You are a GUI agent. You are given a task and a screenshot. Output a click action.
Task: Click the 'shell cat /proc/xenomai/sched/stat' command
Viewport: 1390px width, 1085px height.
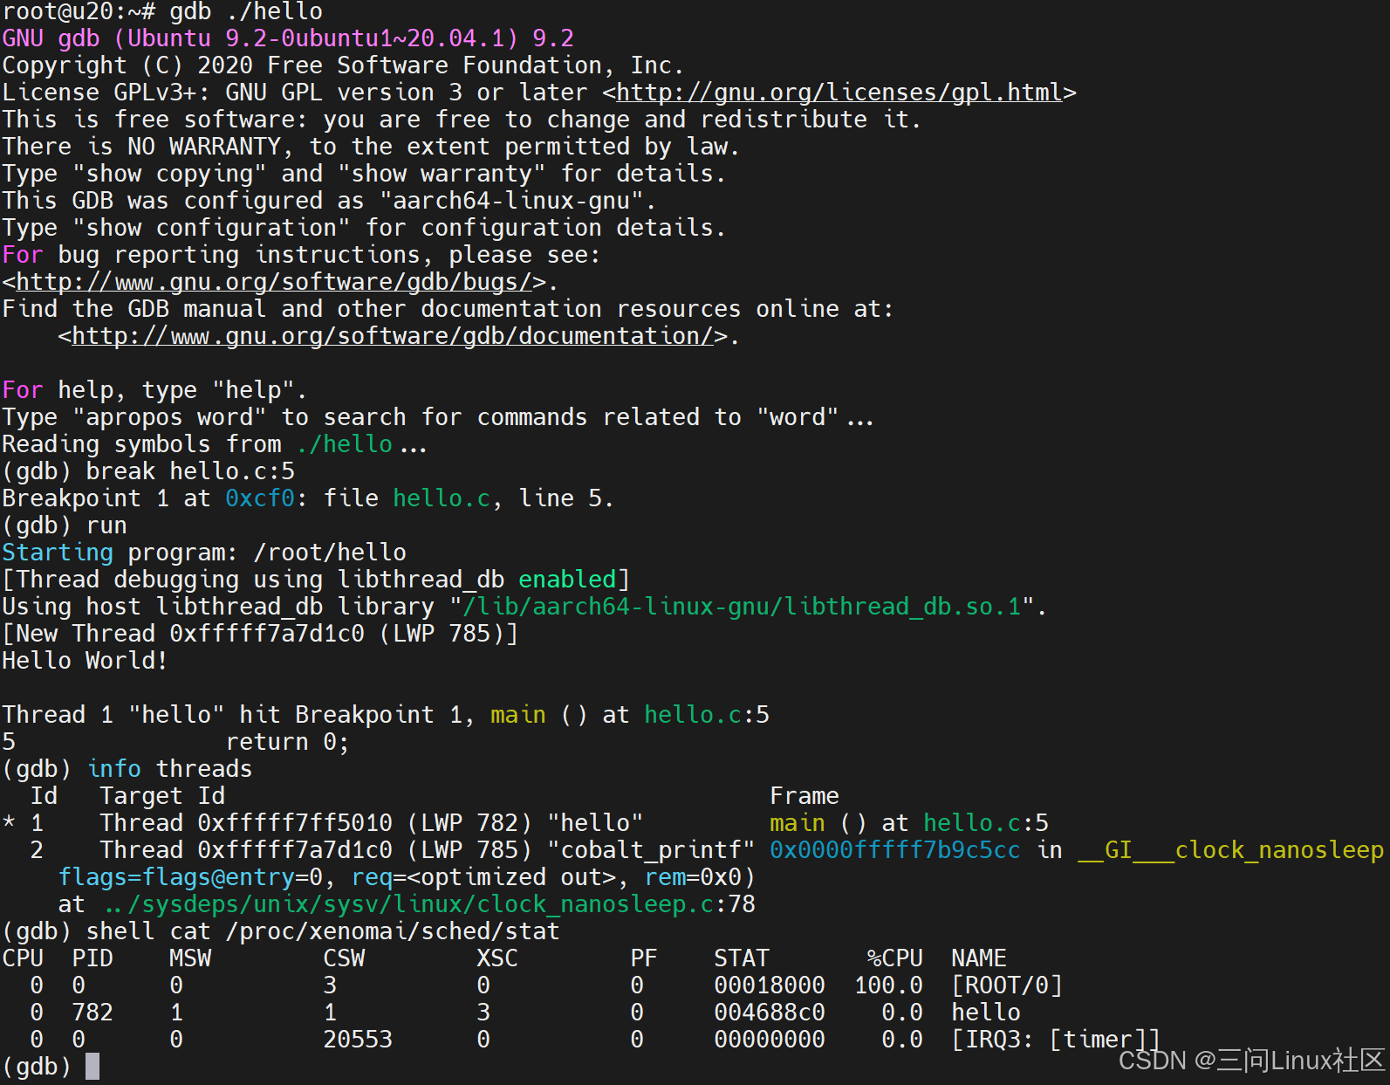pos(323,931)
